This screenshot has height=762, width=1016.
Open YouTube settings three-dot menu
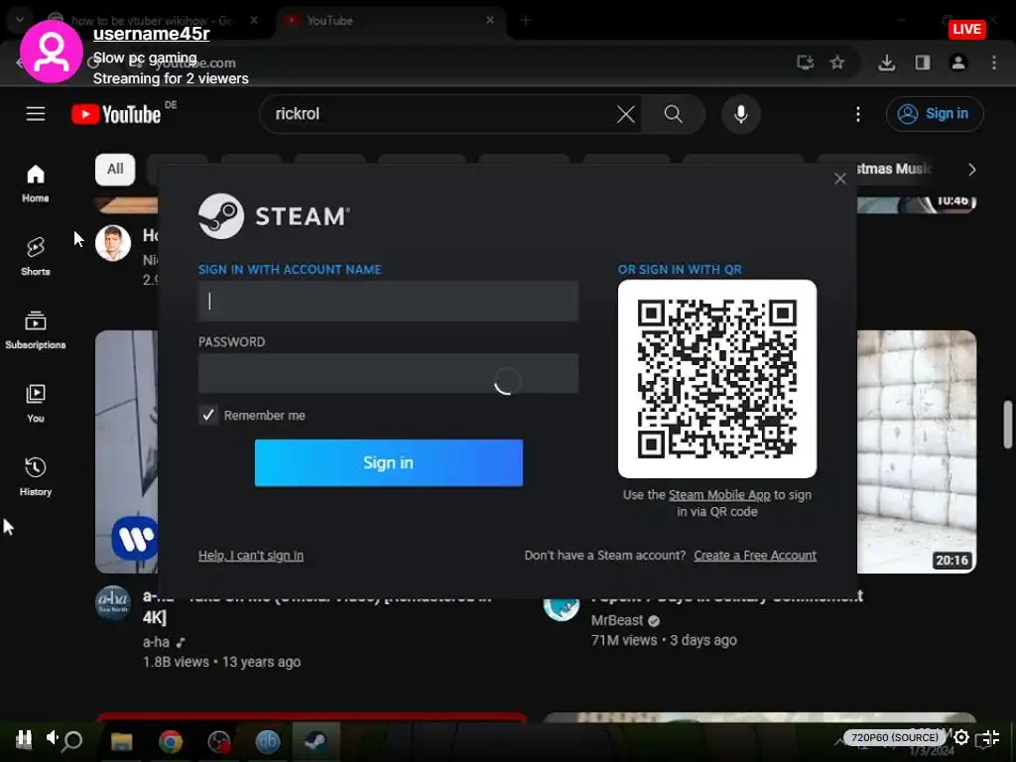tap(858, 114)
